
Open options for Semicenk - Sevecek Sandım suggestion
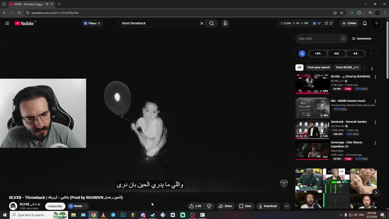click(x=375, y=122)
